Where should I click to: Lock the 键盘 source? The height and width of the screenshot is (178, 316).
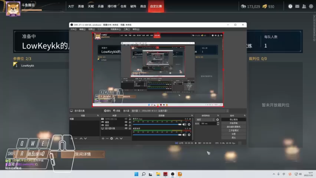pyautogui.click(x=130, y=122)
